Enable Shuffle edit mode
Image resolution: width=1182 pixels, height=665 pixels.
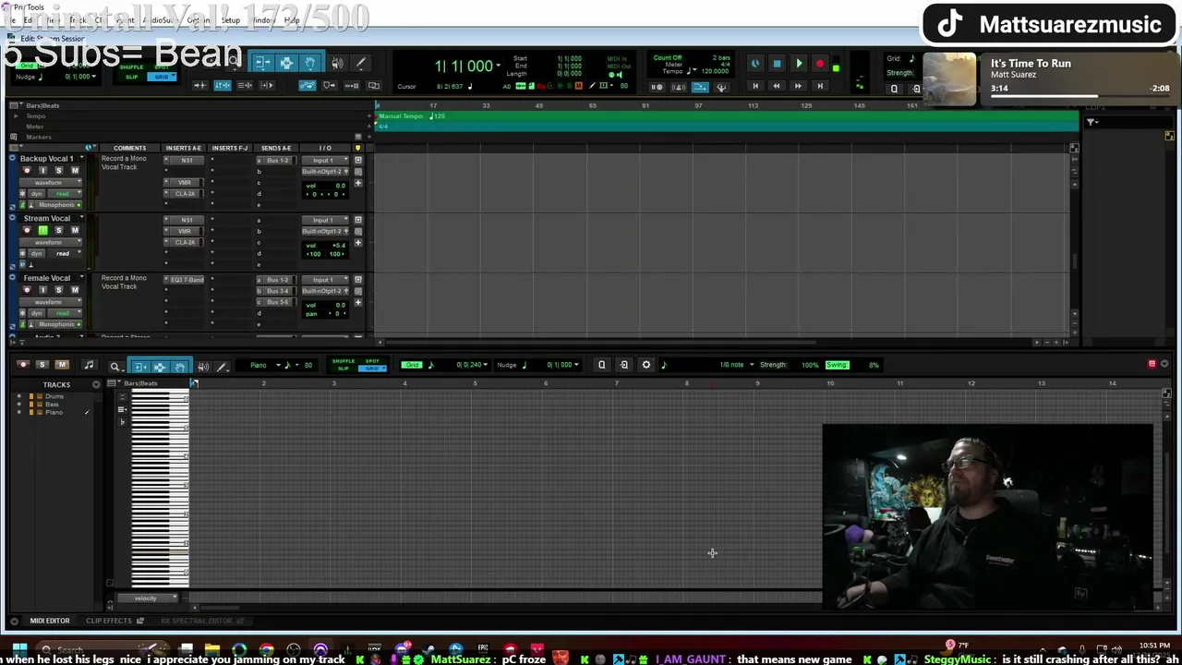click(131, 66)
